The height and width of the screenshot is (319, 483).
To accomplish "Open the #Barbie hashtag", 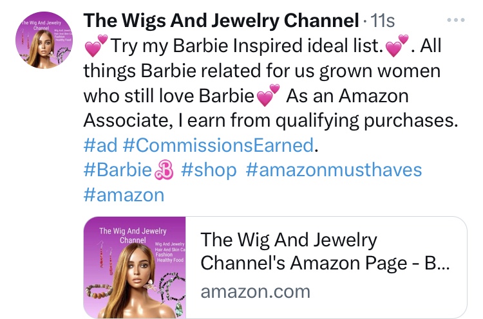I will pyautogui.click(x=118, y=170).
